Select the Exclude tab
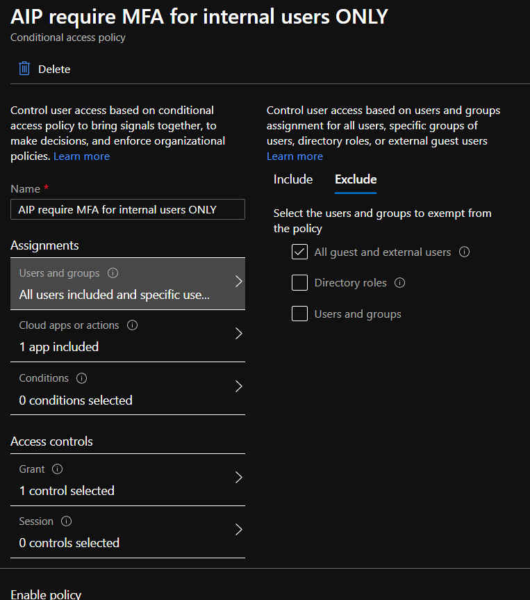Screen dimensions: 530x600 click(356, 179)
